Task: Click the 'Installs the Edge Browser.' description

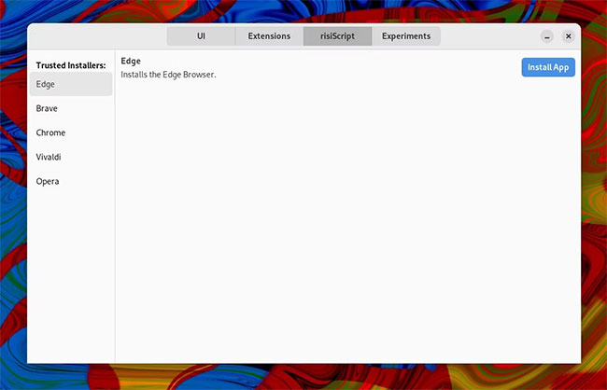Action: (x=168, y=75)
